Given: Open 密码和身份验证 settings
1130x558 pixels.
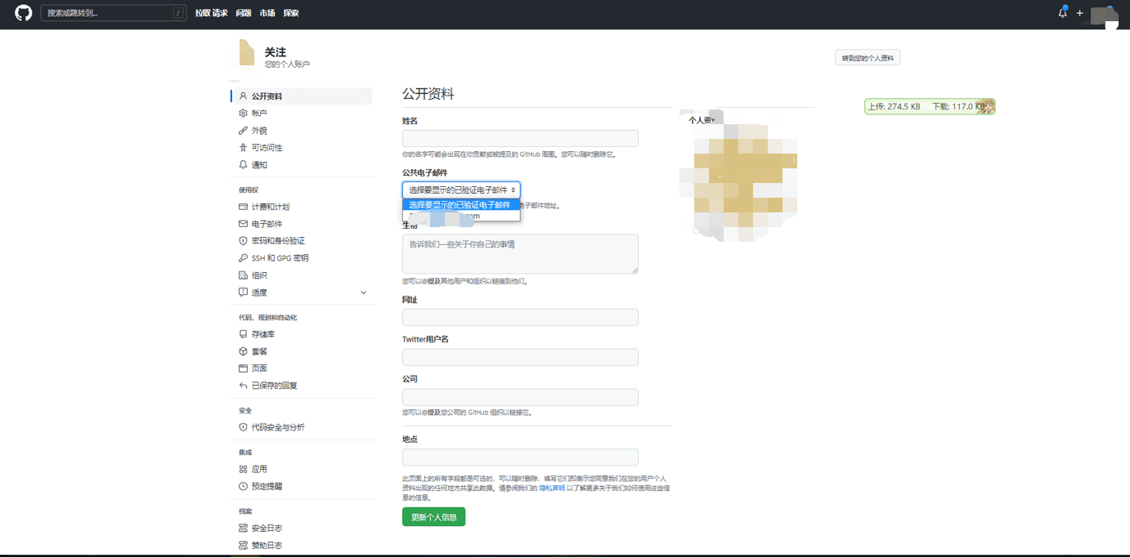Looking at the screenshot, I should pos(277,241).
